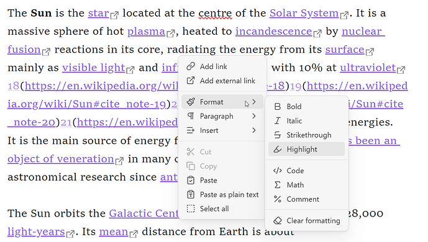
Task: Click the Bold icon in the Format submenu
Action: coord(277,107)
